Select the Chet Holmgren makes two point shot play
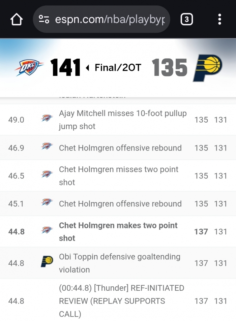The width and height of the screenshot is (236, 321). pos(118,232)
